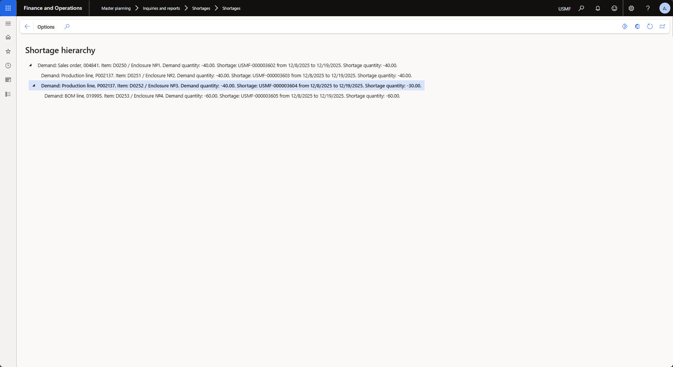Collapse the Sales order 004841 node

coord(31,65)
